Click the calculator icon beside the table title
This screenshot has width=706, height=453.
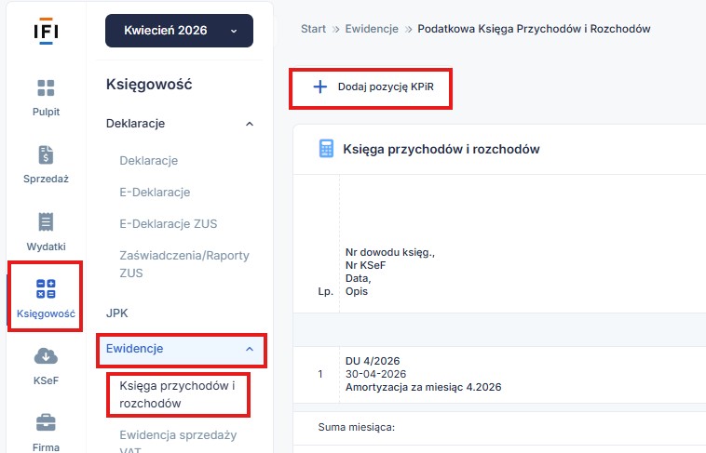click(x=326, y=149)
